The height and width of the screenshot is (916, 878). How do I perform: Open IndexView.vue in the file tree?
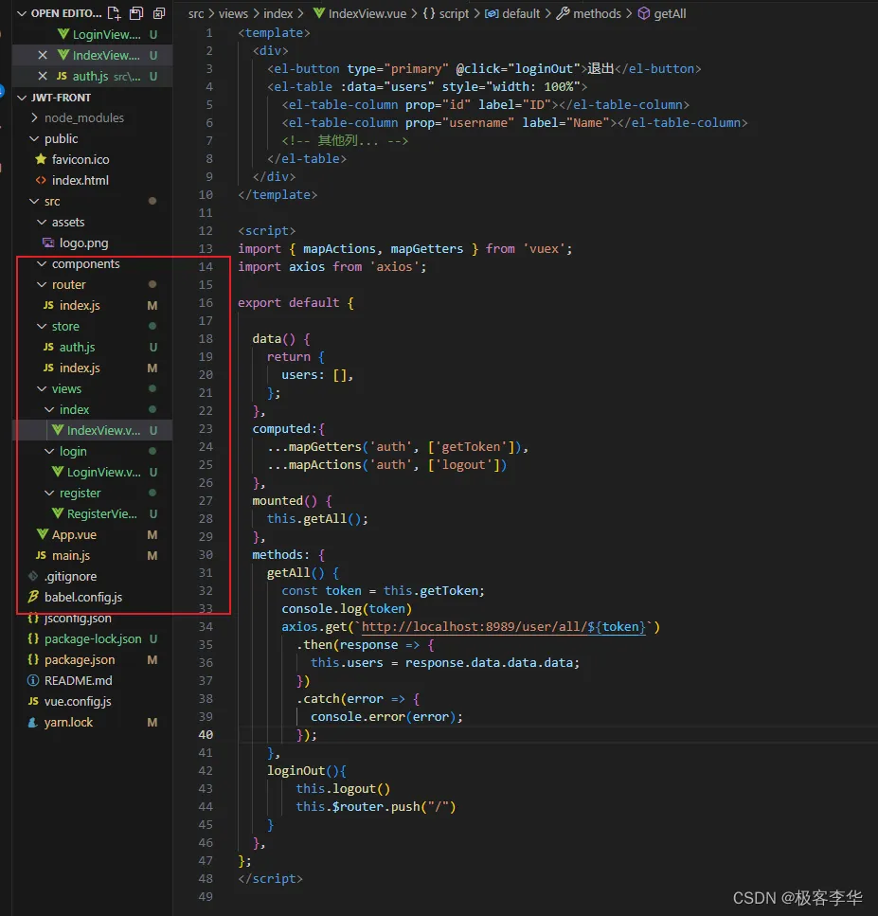(x=103, y=431)
